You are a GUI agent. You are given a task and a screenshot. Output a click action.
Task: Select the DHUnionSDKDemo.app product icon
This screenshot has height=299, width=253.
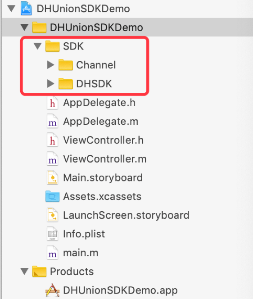click(52, 290)
